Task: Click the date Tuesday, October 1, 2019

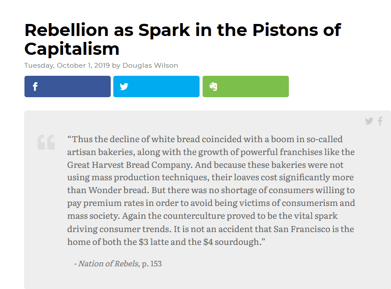Action: (x=67, y=66)
